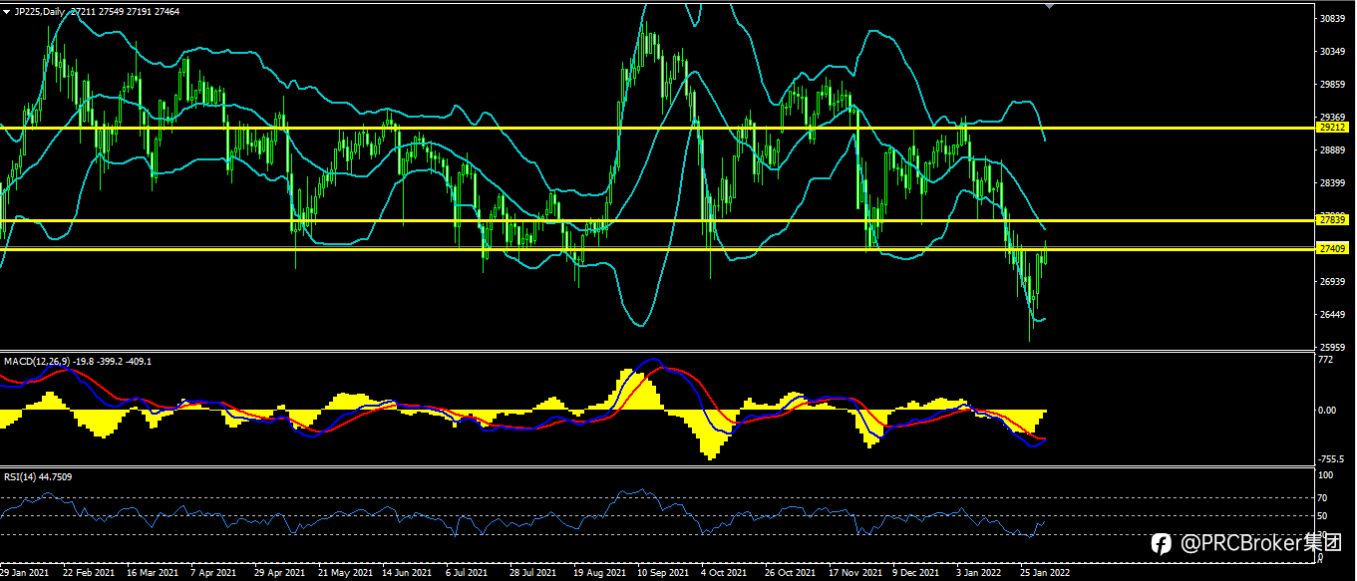Click the 26939 price axis value

(x=1333, y=282)
